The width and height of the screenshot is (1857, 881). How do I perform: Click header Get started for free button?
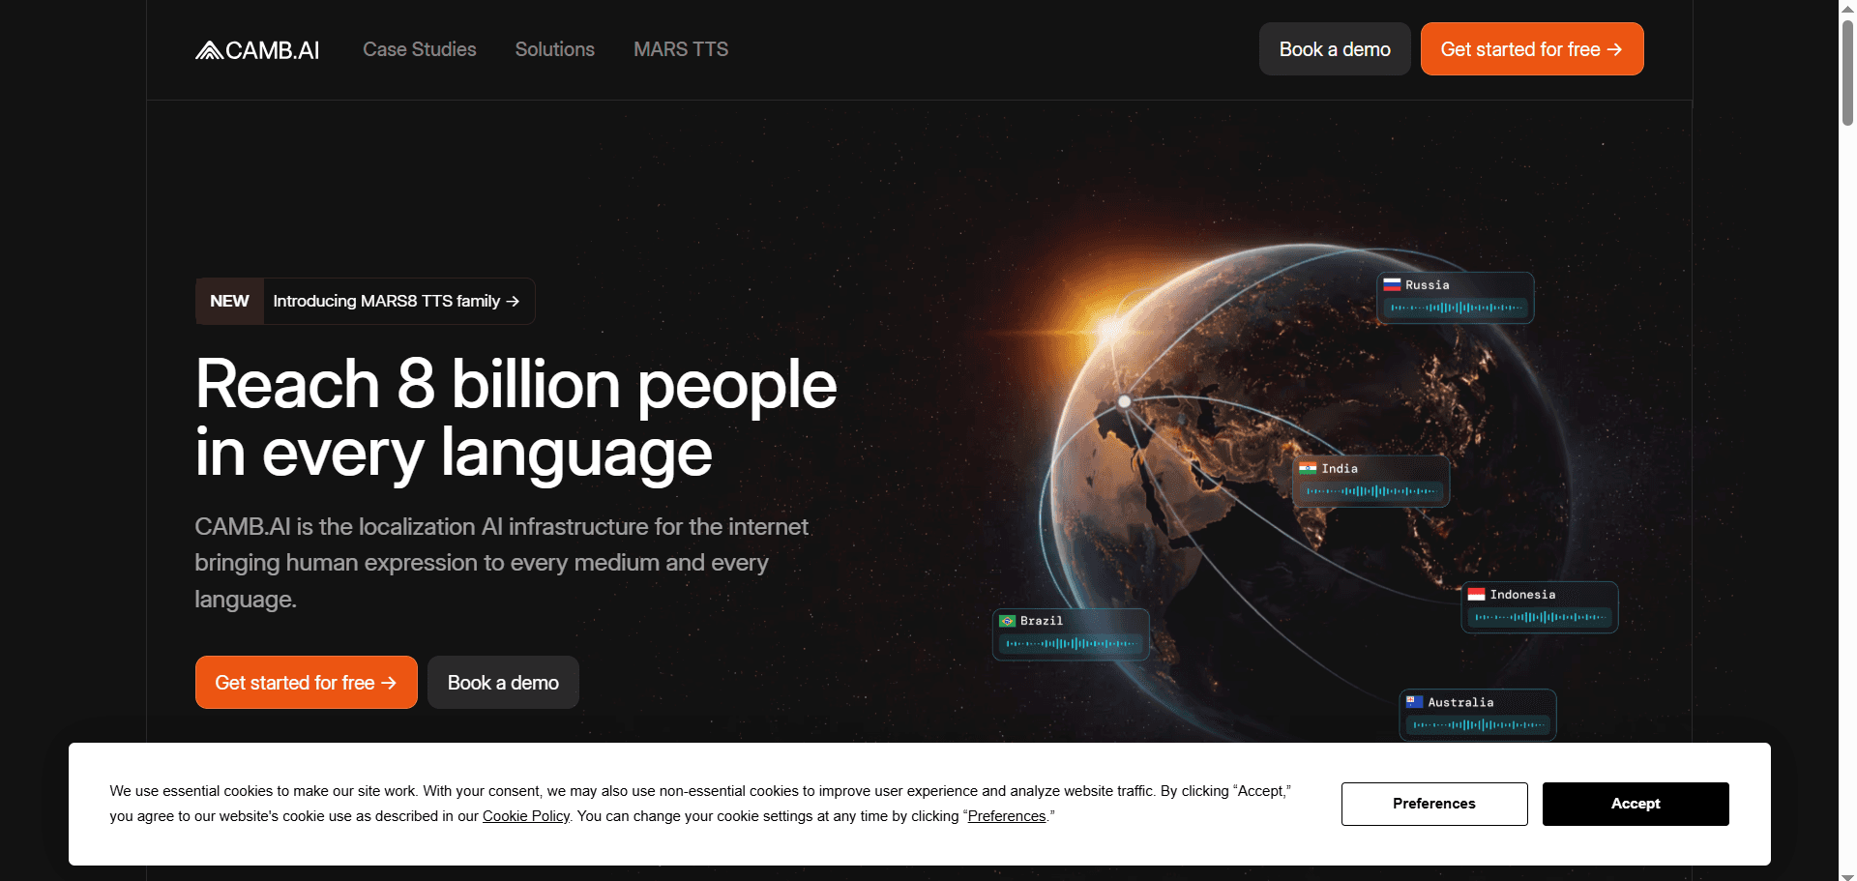click(1531, 49)
